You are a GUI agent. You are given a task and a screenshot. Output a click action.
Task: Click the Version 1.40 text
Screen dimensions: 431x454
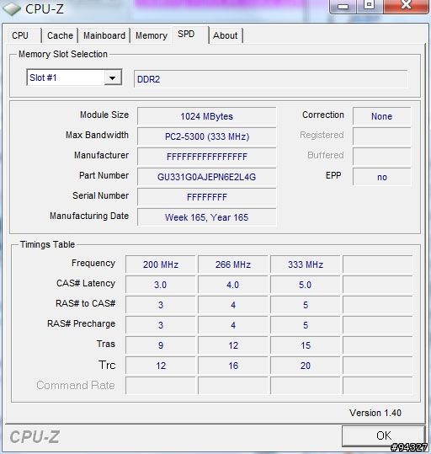(x=375, y=413)
